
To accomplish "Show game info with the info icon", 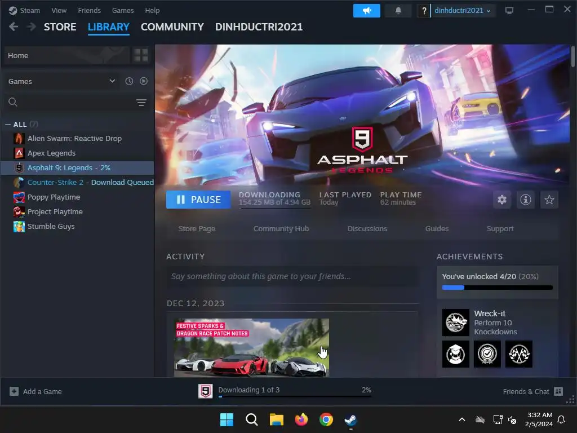I will pyautogui.click(x=526, y=200).
